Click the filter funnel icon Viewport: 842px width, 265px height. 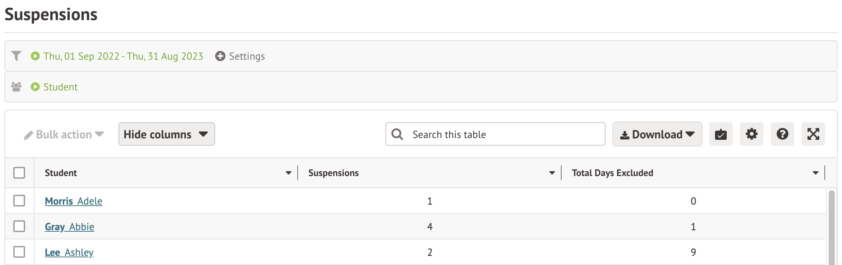tap(16, 56)
